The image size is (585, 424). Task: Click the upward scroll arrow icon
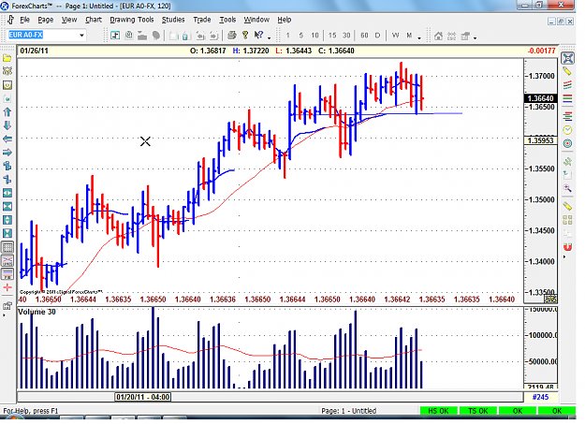click(7, 112)
